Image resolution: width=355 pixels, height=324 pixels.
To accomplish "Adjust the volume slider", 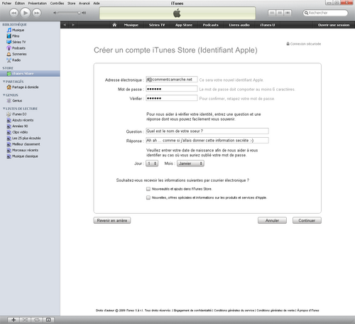I will (x=69, y=13).
